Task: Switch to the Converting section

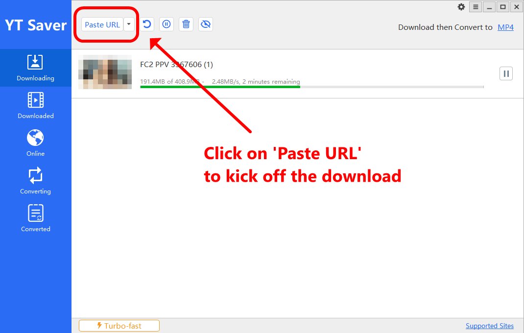Action: pyautogui.click(x=35, y=181)
